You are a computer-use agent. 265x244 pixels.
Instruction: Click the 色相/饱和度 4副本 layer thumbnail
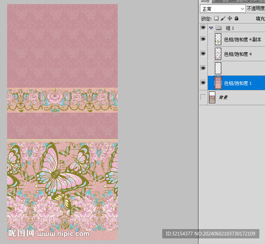click(218, 39)
